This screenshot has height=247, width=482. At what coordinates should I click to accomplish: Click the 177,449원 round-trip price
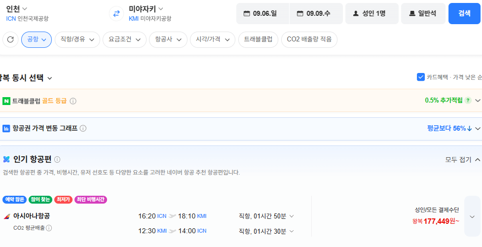436,221
